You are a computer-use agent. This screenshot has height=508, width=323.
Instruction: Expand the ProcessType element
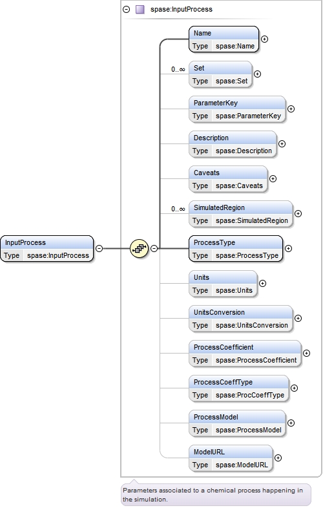pos(288,248)
